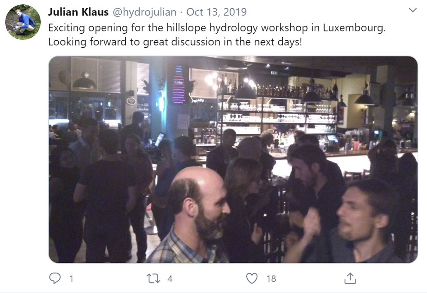427x293 pixels.
Task: Open the Oct 13, 2019 timestamp
Action: click(217, 12)
